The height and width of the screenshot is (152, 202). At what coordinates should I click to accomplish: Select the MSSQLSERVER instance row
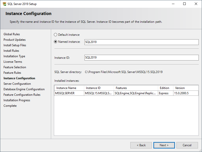[126, 93]
